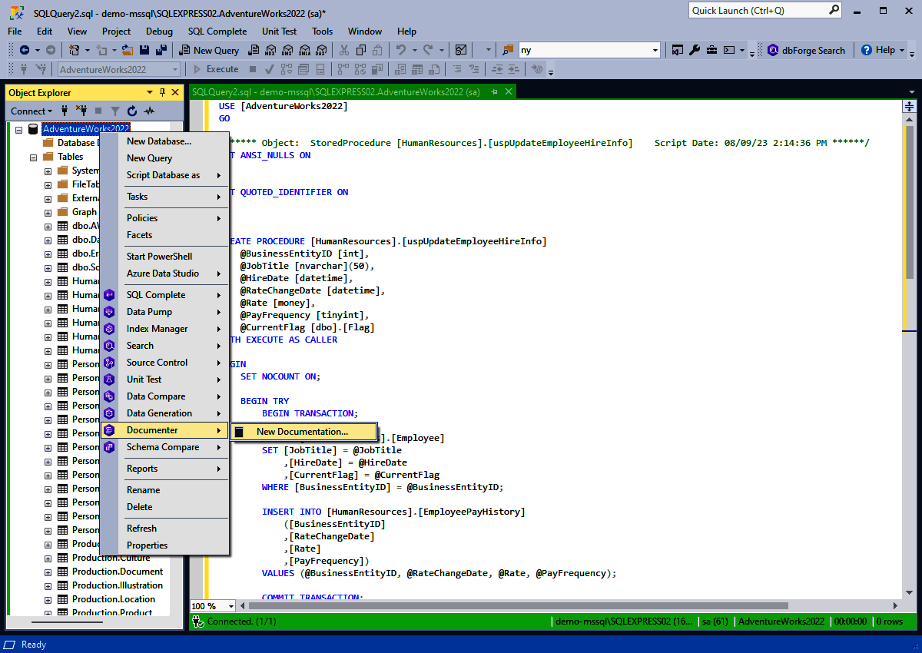922x653 pixels.
Task: Click the Execute button
Action: (224, 68)
